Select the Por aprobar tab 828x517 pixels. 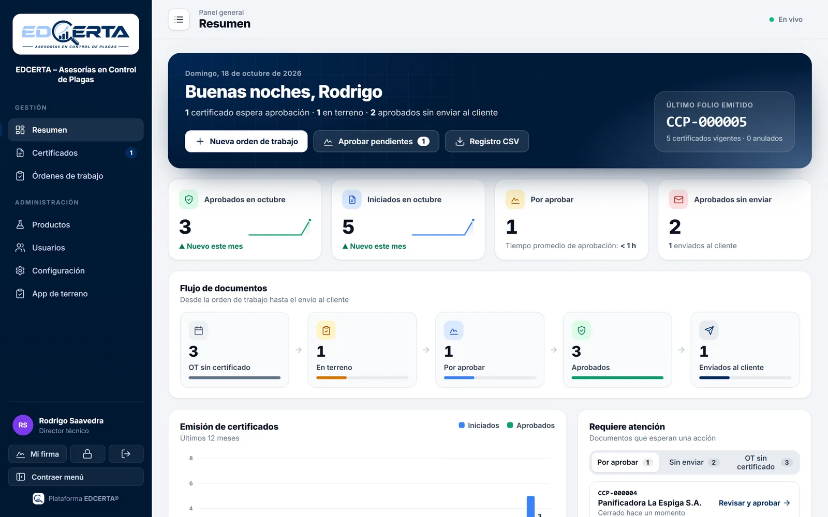(x=625, y=462)
